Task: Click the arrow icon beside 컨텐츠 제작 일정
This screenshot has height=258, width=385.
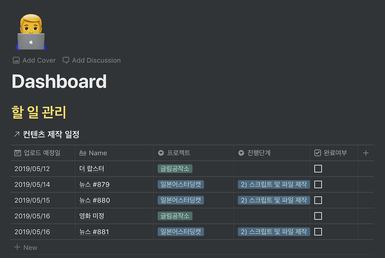Action: (16, 134)
